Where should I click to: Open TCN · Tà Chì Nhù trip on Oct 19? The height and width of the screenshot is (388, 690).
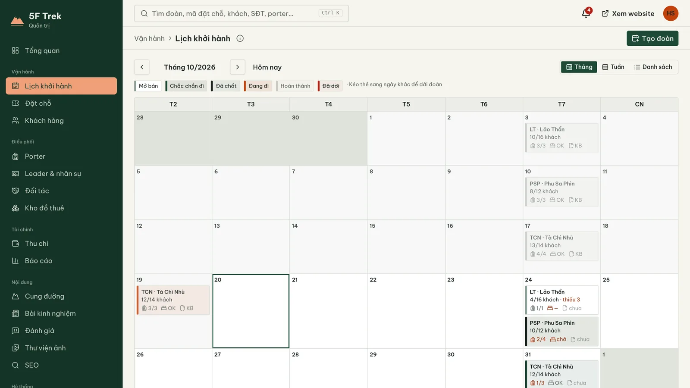[x=173, y=300]
